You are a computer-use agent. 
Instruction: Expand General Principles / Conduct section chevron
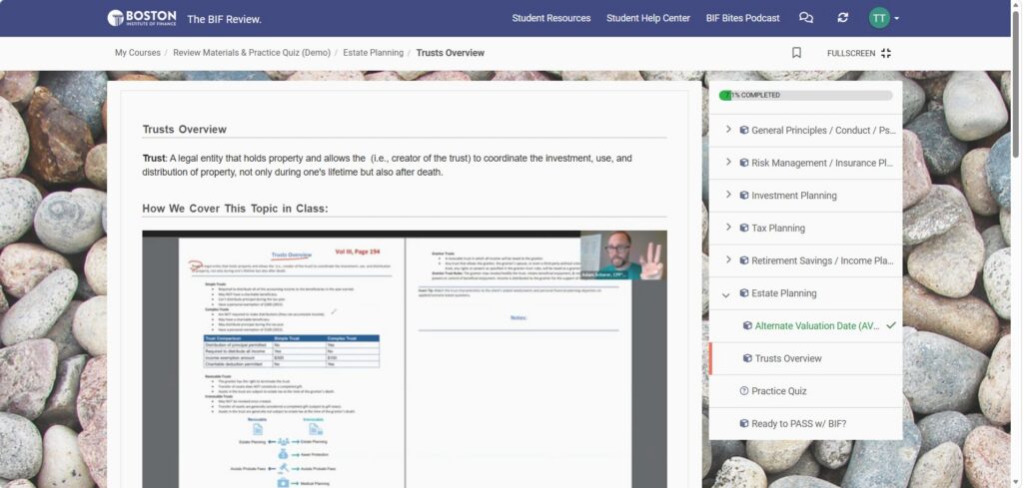(x=728, y=130)
